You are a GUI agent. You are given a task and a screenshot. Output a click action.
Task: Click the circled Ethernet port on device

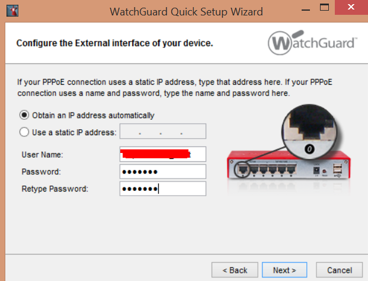click(x=243, y=170)
